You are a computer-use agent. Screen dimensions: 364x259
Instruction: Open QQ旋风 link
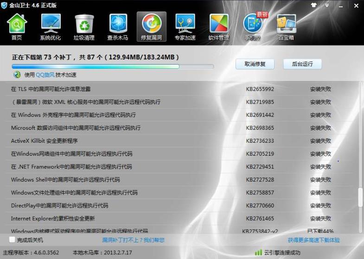click(45, 75)
